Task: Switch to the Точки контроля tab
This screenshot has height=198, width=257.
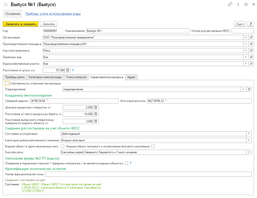Action: (x=76, y=77)
